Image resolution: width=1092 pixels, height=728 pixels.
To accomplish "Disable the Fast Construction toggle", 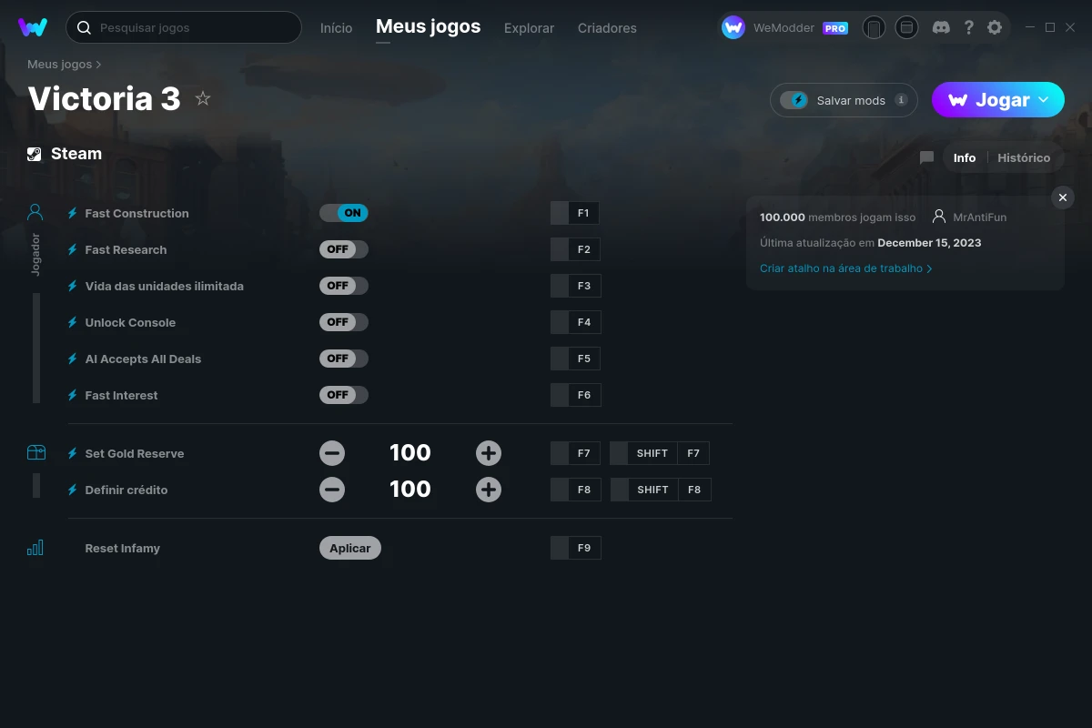I will 343,212.
